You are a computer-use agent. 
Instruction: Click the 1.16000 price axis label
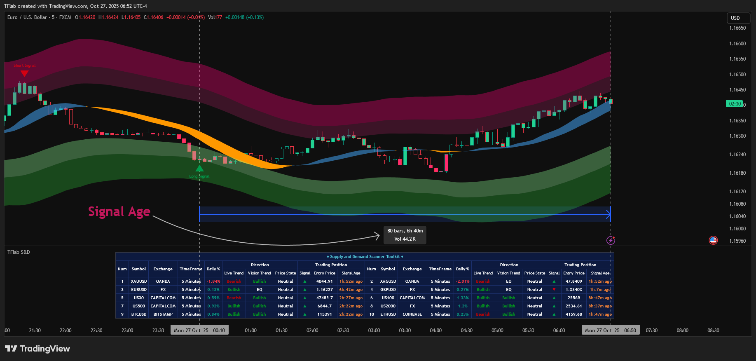737,229
